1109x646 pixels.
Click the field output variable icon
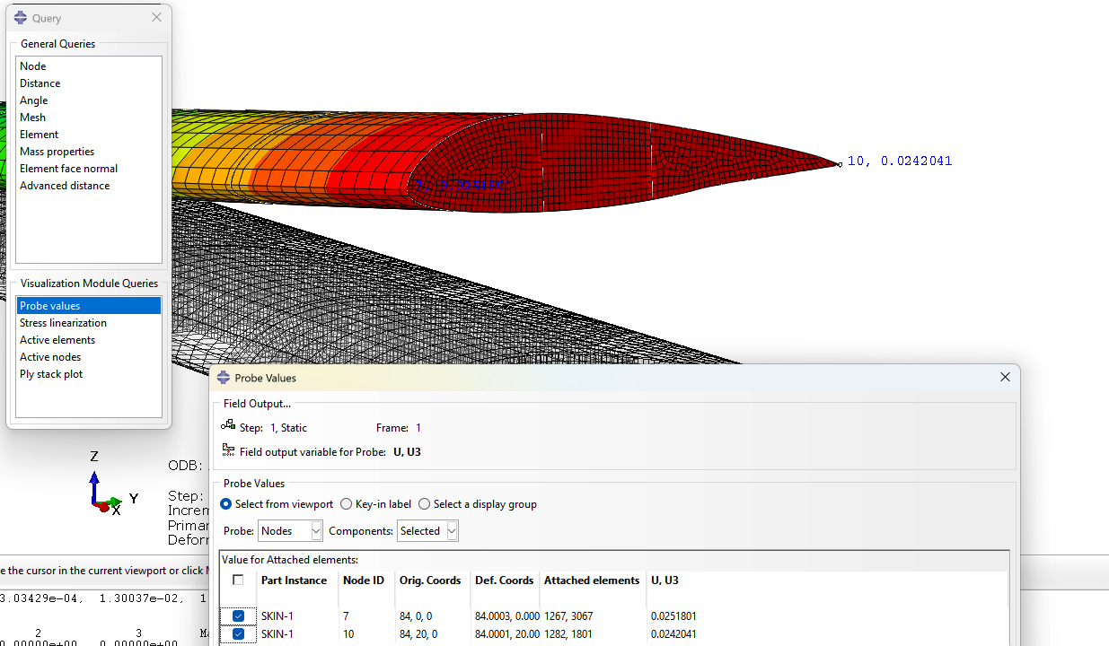[x=228, y=451]
